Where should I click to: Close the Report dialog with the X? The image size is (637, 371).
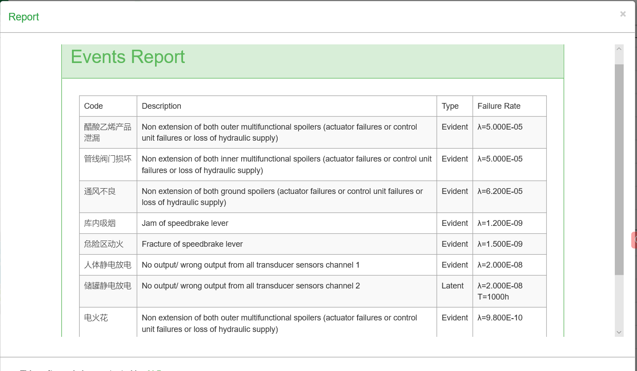pos(623,14)
